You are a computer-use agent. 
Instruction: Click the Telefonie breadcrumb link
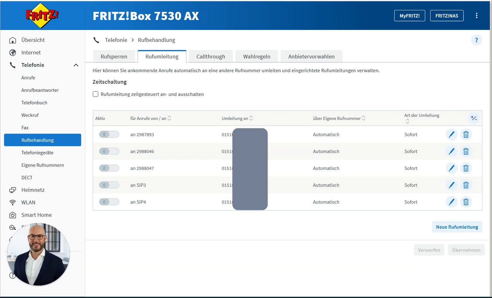point(116,40)
